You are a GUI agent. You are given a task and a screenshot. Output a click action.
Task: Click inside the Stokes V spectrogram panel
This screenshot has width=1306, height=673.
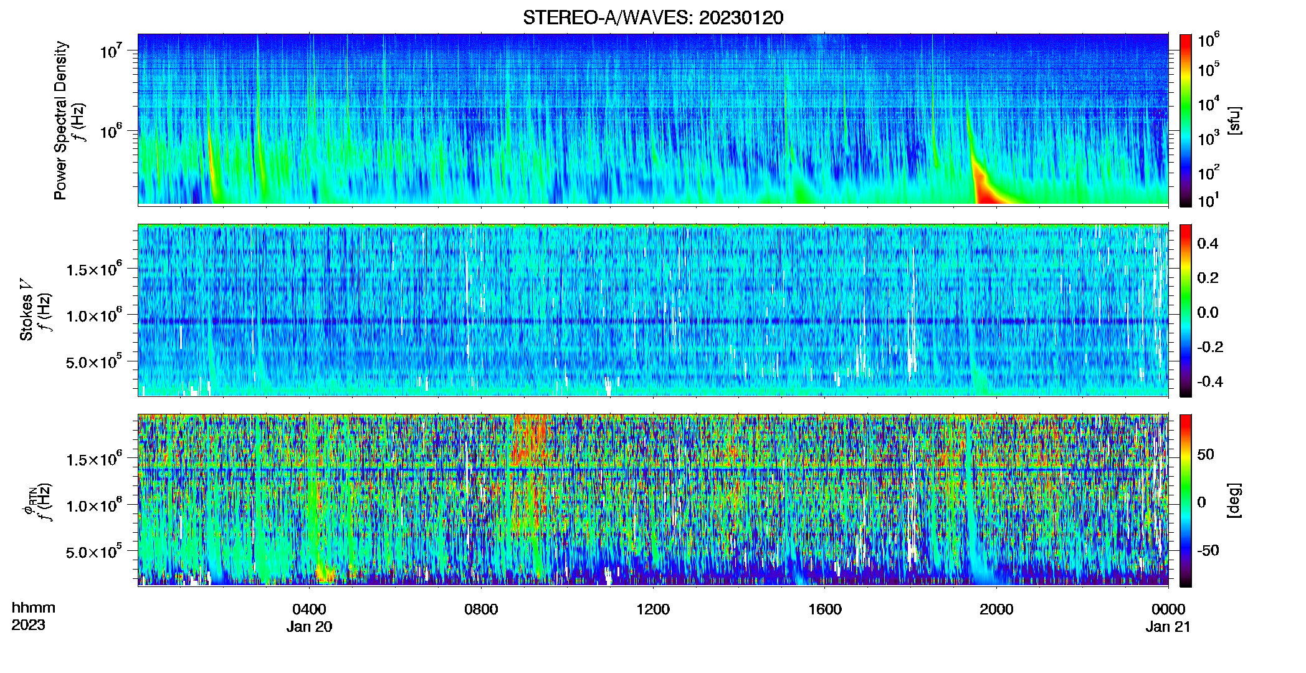click(x=653, y=310)
